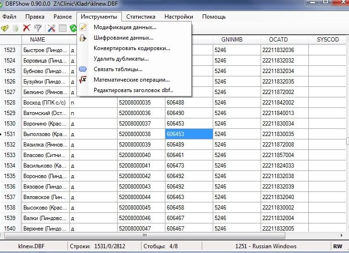Choose Редактировать заголовок dbf menu entry
This screenshot has height=253, width=349.
[134, 90]
